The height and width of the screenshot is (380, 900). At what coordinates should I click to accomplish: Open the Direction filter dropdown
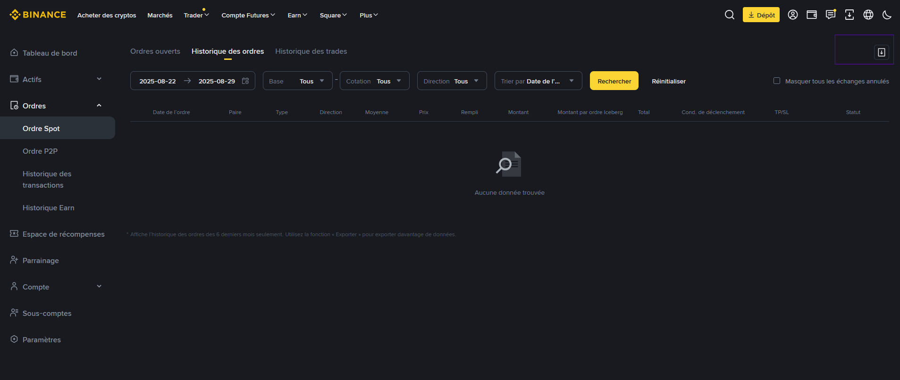tap(452, 81)
